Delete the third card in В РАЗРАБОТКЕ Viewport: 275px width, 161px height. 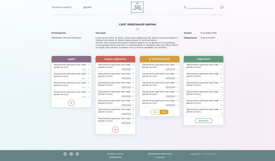pyautogui.click(x=177, y=83)
